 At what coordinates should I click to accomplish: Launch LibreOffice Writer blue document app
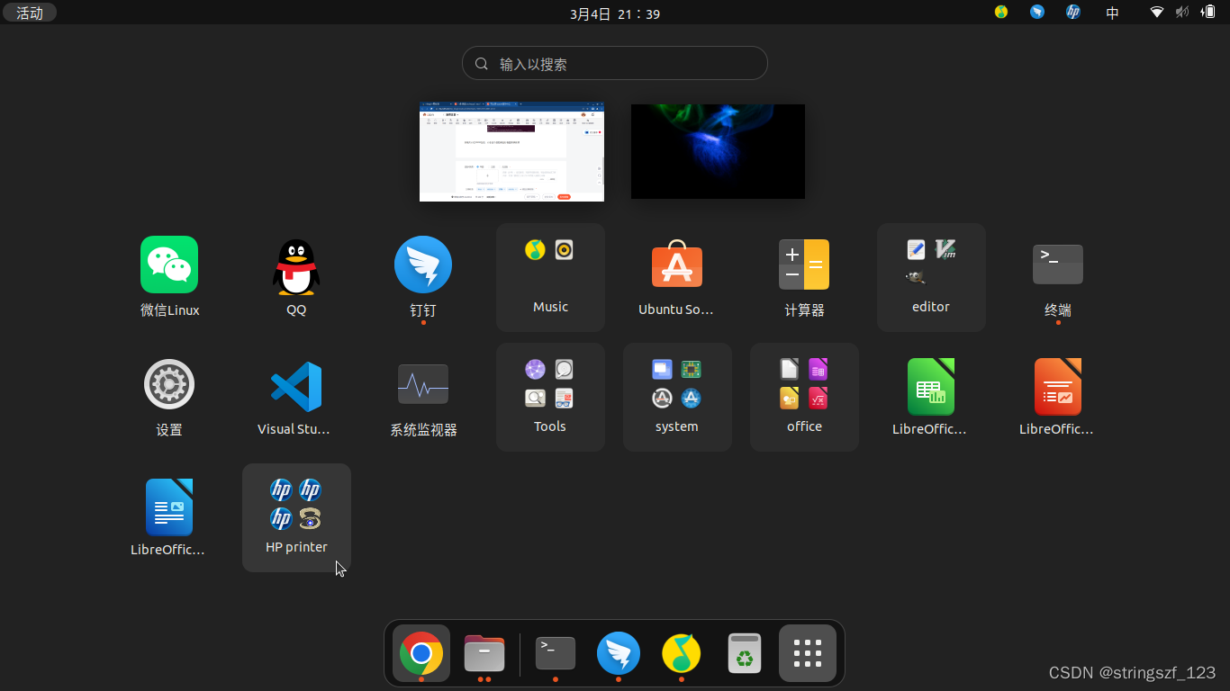(169, 507)
